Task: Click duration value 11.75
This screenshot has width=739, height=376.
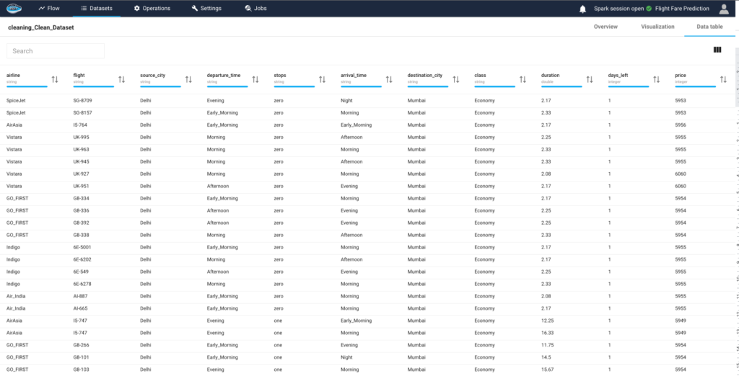Action: coord(547,346)
